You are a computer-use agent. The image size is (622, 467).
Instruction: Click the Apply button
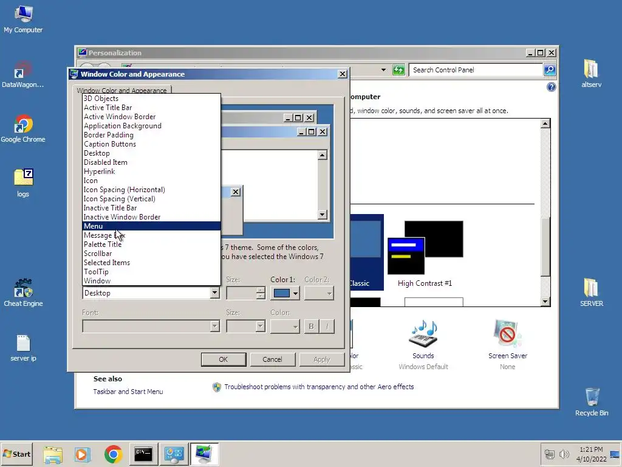point(322,359)
